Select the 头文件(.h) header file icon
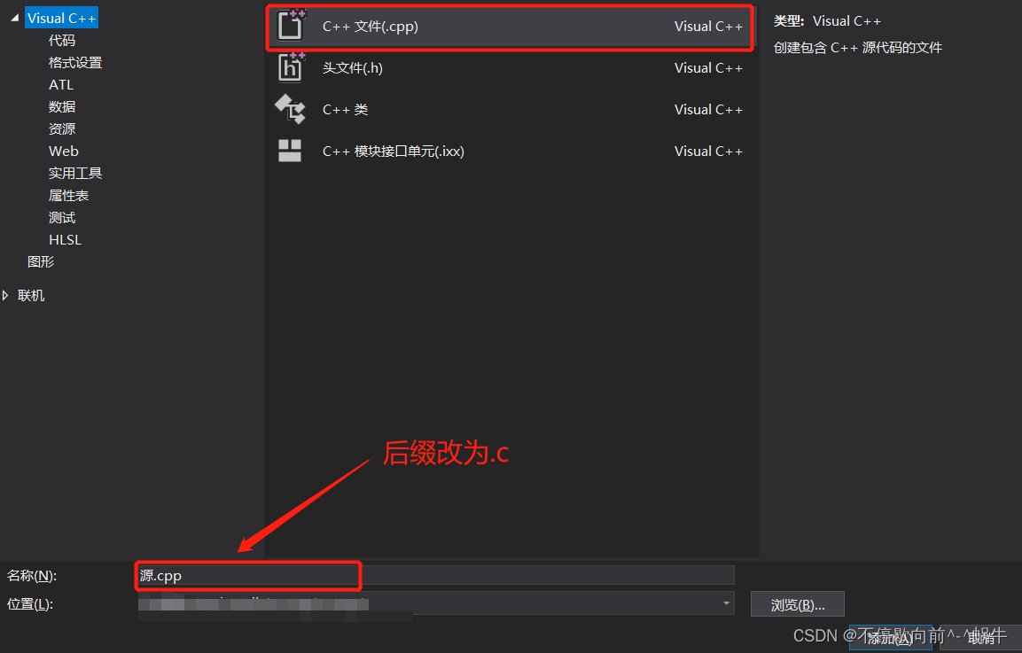 pos(291,67)
